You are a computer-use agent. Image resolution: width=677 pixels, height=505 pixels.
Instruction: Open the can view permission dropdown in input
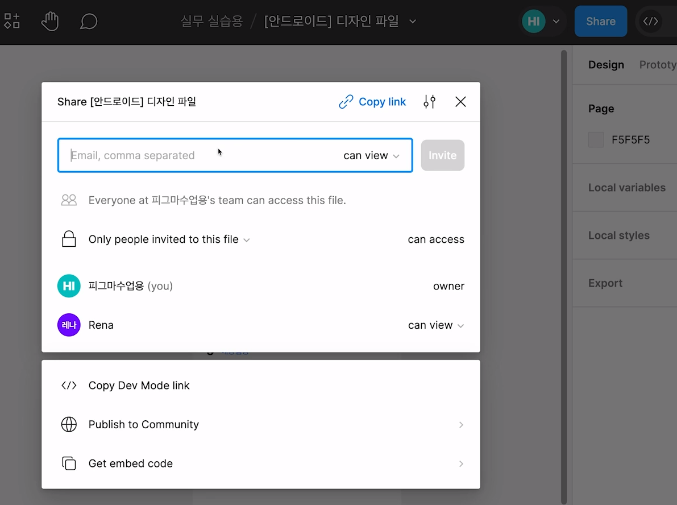click(x=371, y=155)
